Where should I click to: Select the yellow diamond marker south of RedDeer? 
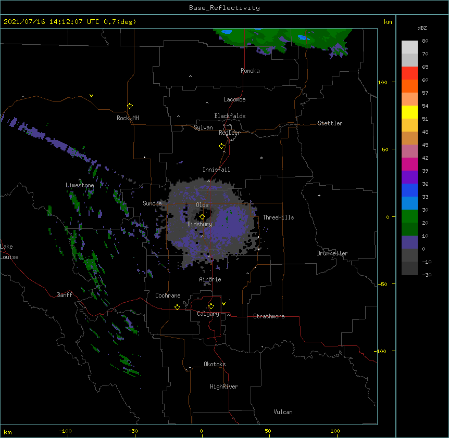pos(221,146)
